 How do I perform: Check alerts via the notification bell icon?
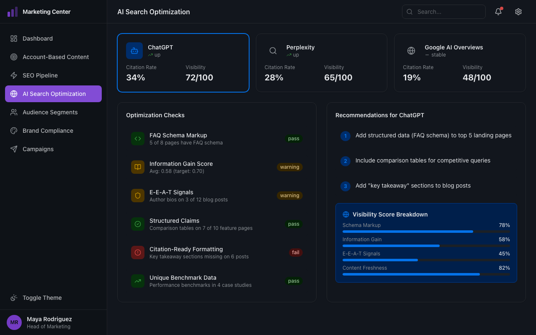pos(498,12)
